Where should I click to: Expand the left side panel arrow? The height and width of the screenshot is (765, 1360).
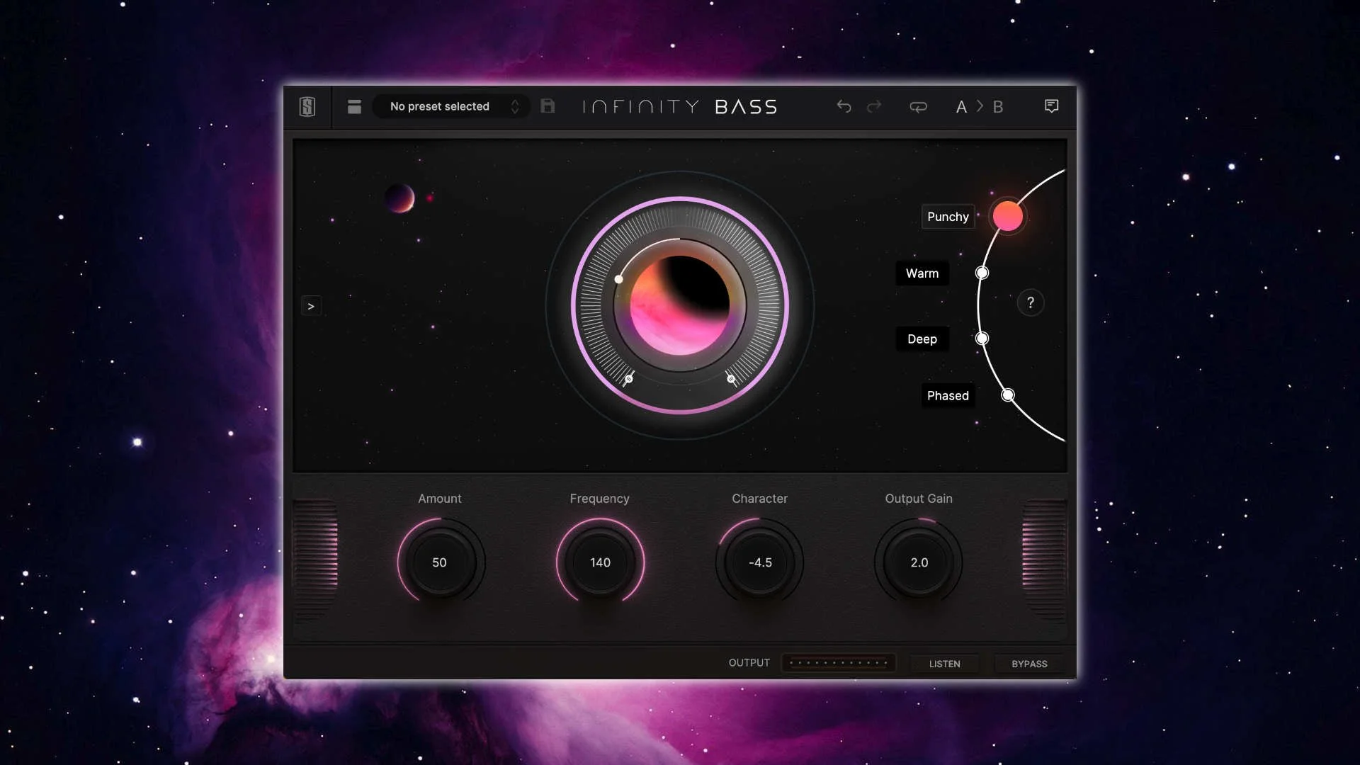[311, 305]
